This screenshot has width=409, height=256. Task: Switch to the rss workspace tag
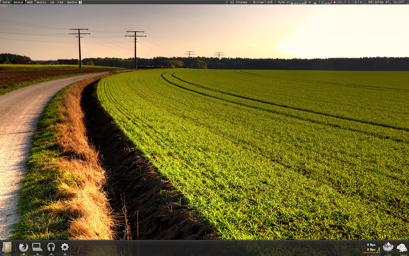click(60, 2)
